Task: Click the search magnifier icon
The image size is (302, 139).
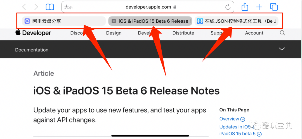Action: click(282, 33)
